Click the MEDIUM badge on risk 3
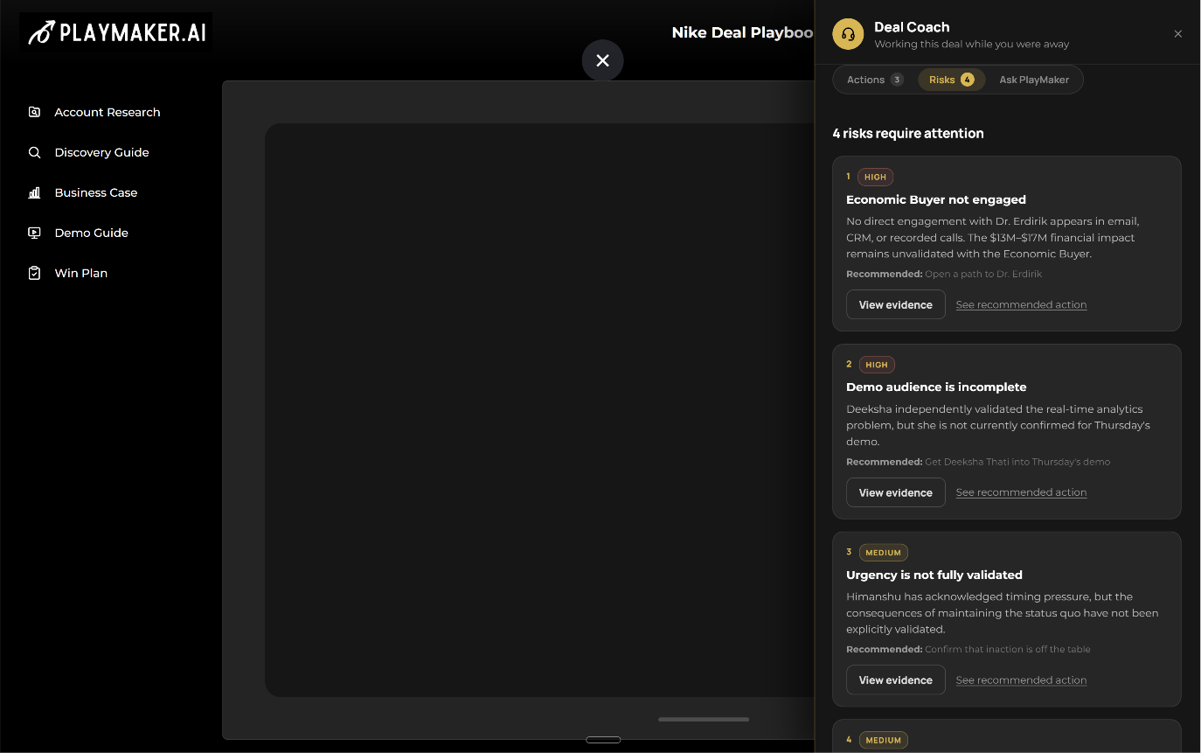The image size is (1201, 753). coord(884,553)
